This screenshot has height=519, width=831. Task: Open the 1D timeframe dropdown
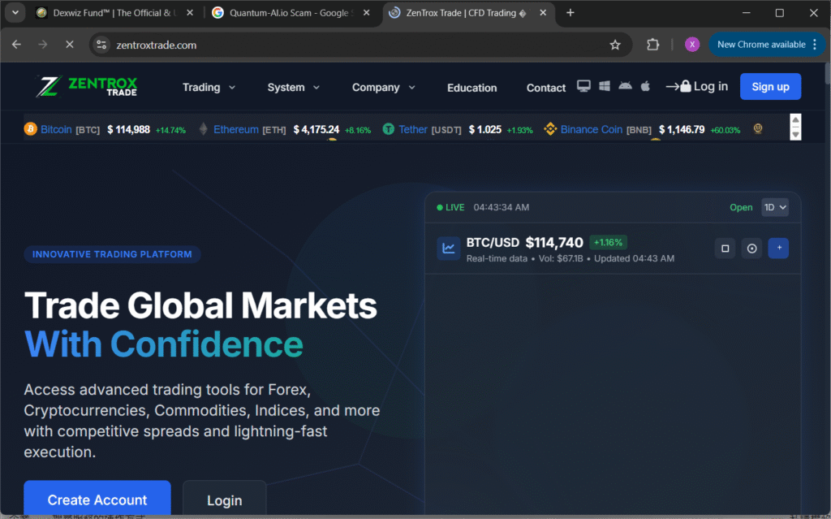point(774,207)
